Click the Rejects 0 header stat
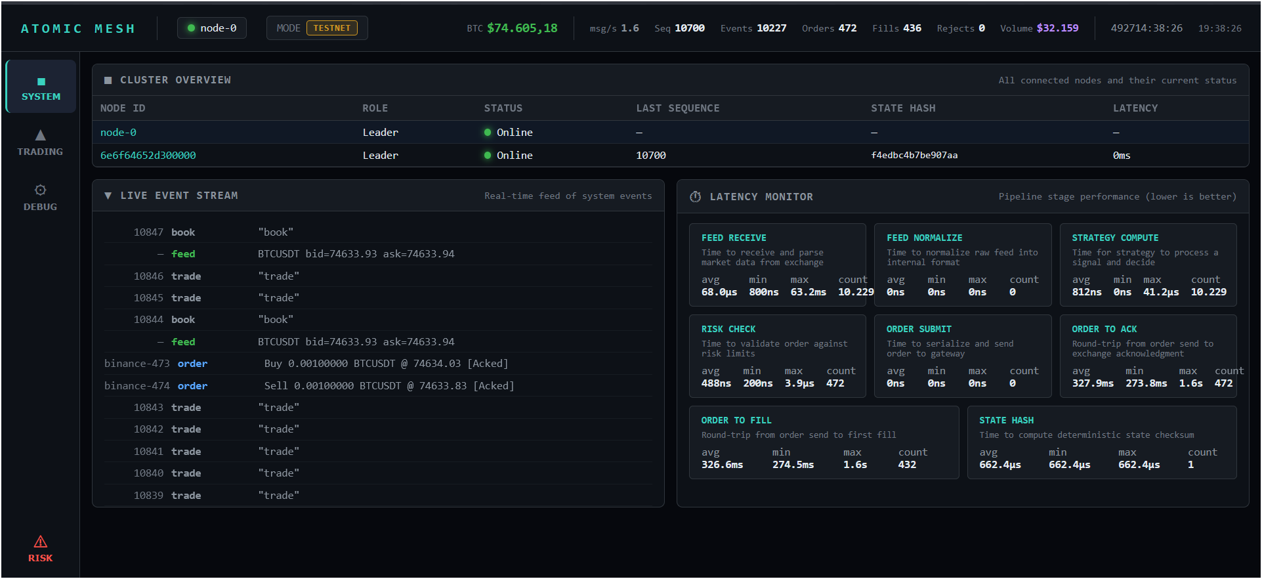1262x579 pixels. click(961, 28)
